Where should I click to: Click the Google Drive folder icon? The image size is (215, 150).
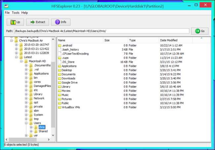[x=60, y=83]
